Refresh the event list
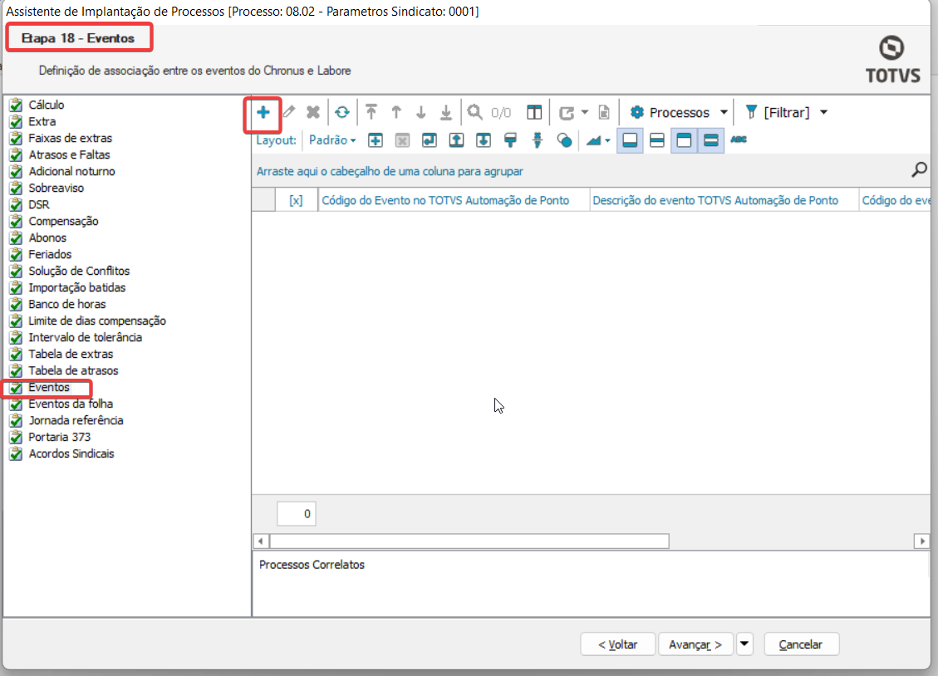The width and height of the screenshot is (938, 676). pos(342,112)
